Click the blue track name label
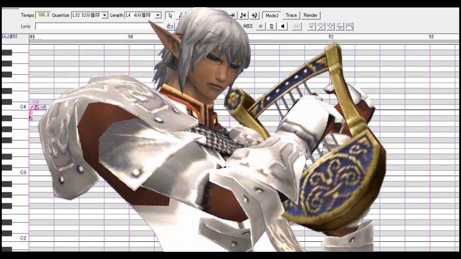Screen dimensions: 461x259 [10, 36]
